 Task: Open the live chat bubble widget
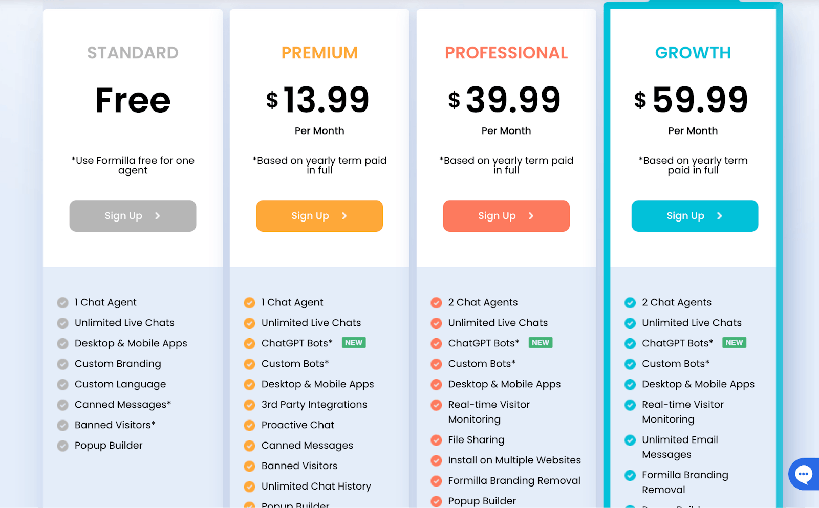coord(804,474)
